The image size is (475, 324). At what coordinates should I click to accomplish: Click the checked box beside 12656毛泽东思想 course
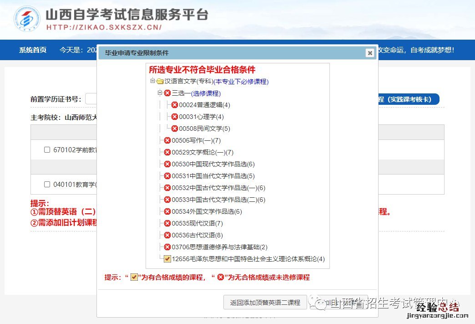(x=167, y=259)
